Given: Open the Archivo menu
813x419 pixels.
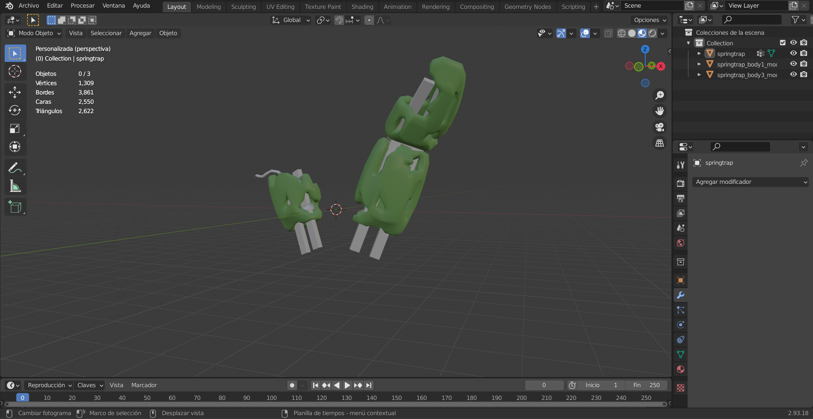Looking at the screenshot, I should 28,6.
